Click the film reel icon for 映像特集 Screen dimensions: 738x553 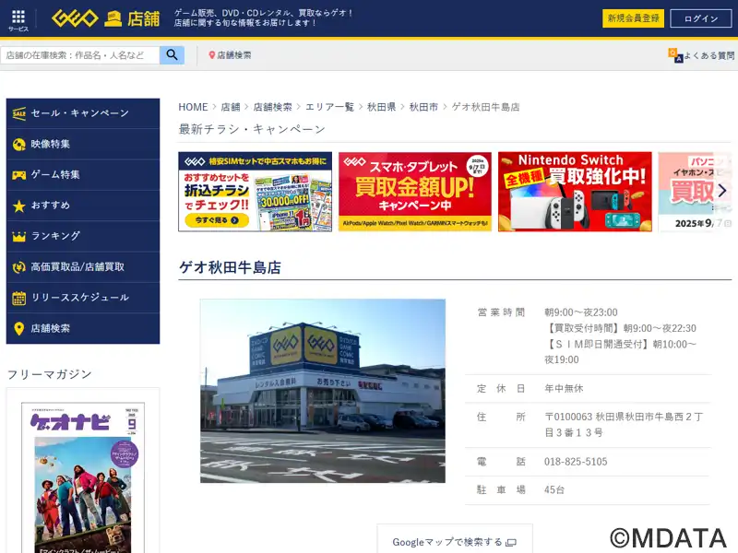18,145
